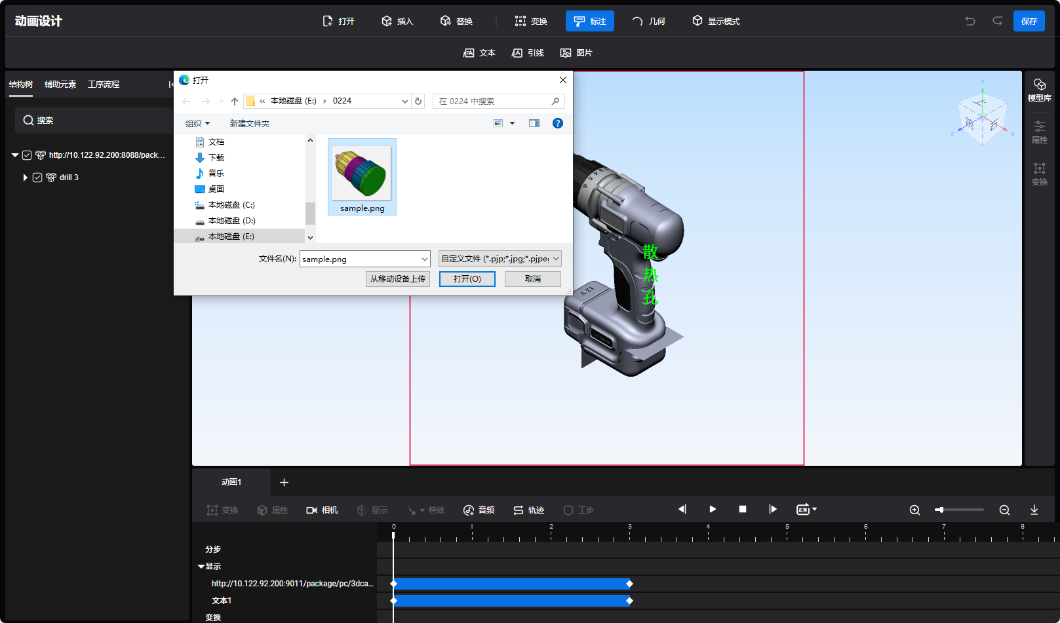Screen dimensions: 1060x623
Task: Toggle the root http model checkbox
Action: (x=27, y=155)
